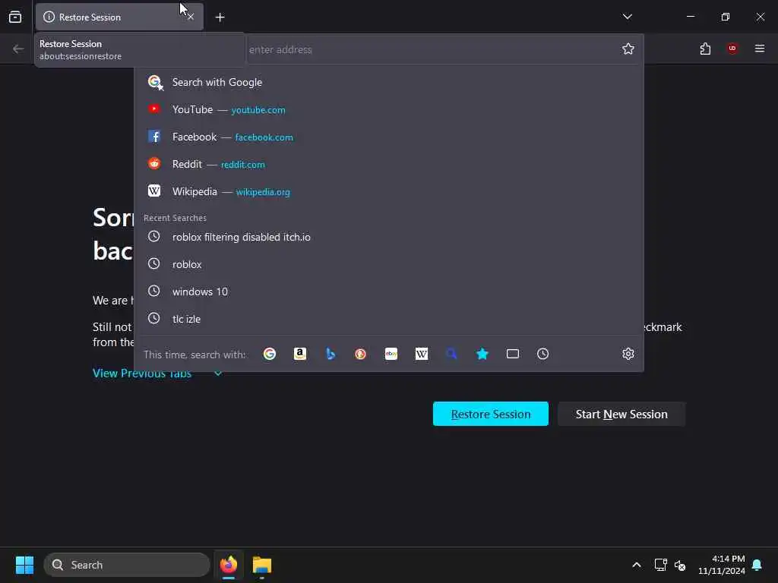This screenshot has height=583, width=778.
Task: Open YouTube suggestion youtube.com
Action: click(389, 109)
